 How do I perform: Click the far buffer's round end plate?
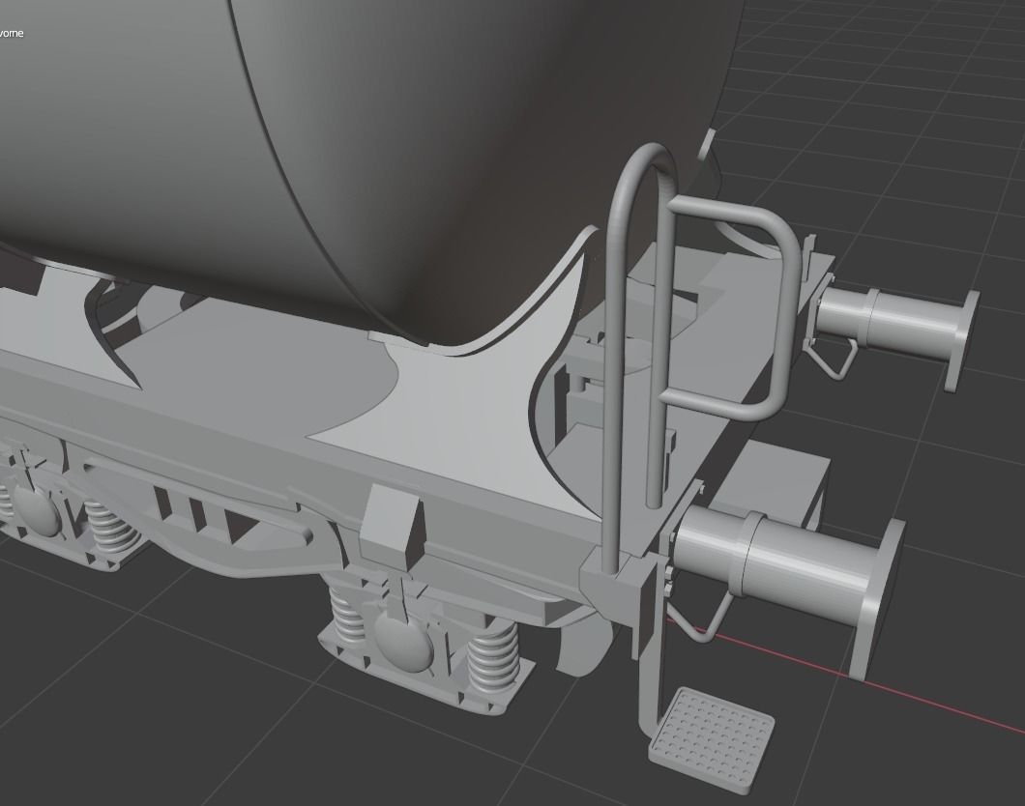pyautogui.click(x=963, y=340)
